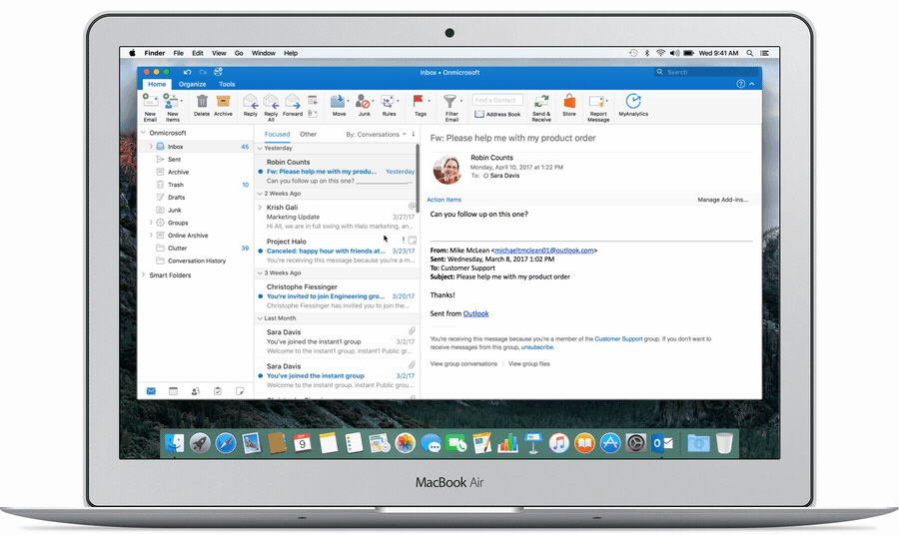Expand the Krish Gali conversation thread
Image resolution: width=899 pixels, height=535 pixels.
(x=260, y=207)
